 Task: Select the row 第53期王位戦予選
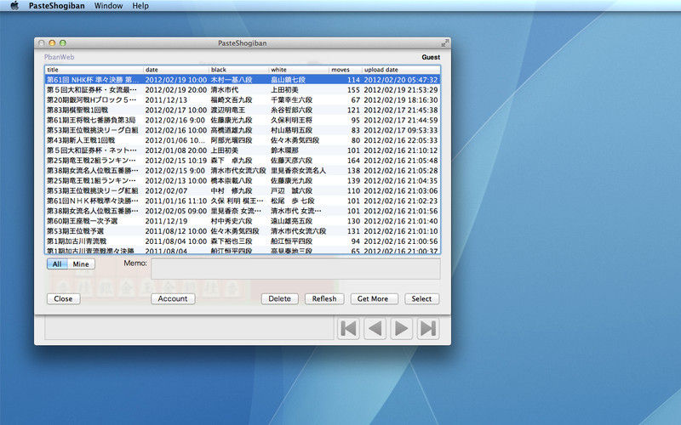(x=243, y=231)
